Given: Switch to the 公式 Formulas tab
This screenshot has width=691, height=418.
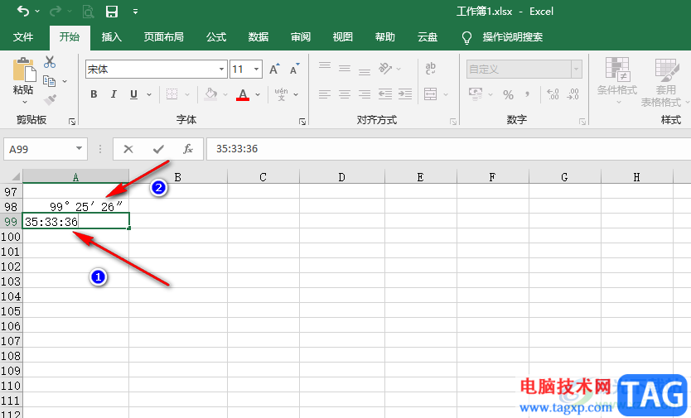Looking at the screenshot, I should pyautogui.click(x=216, y=37).
